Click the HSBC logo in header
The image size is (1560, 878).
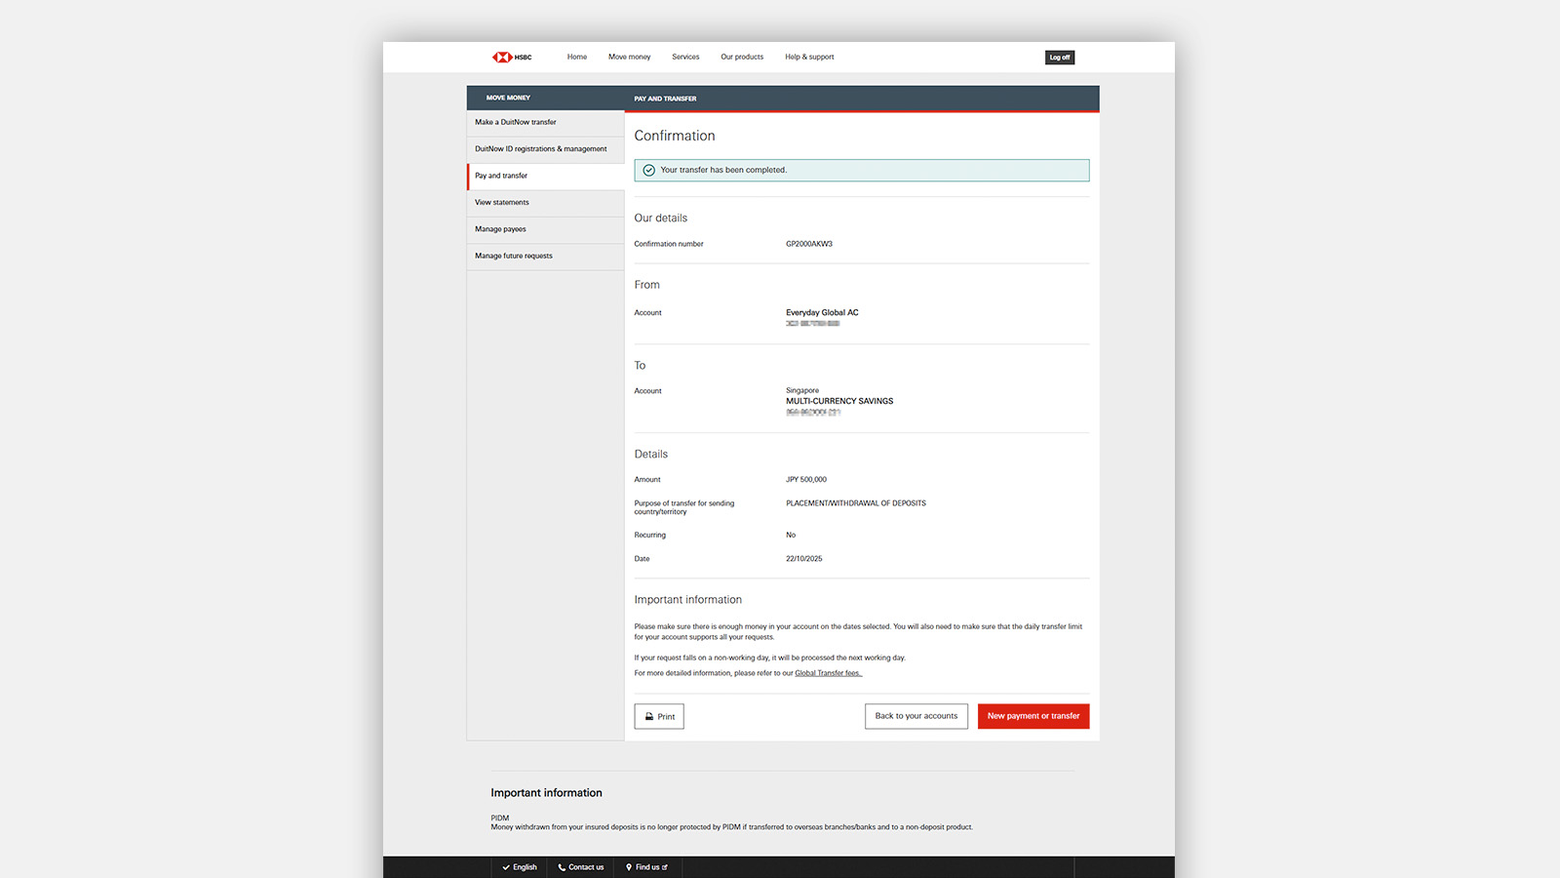(512, 58)
